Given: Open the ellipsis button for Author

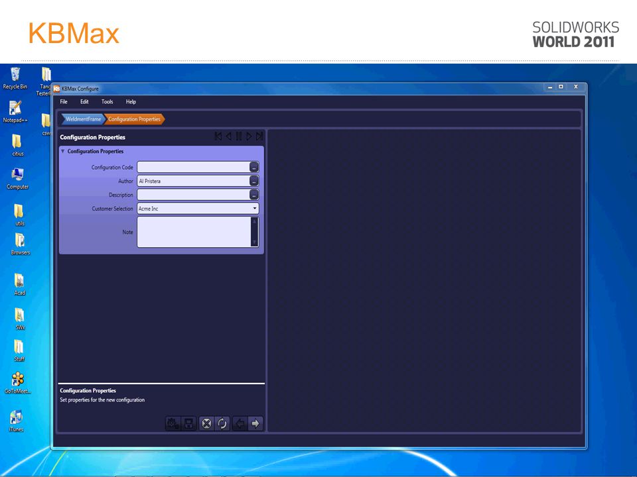Looking at the screenshot, I should (254, 181).
